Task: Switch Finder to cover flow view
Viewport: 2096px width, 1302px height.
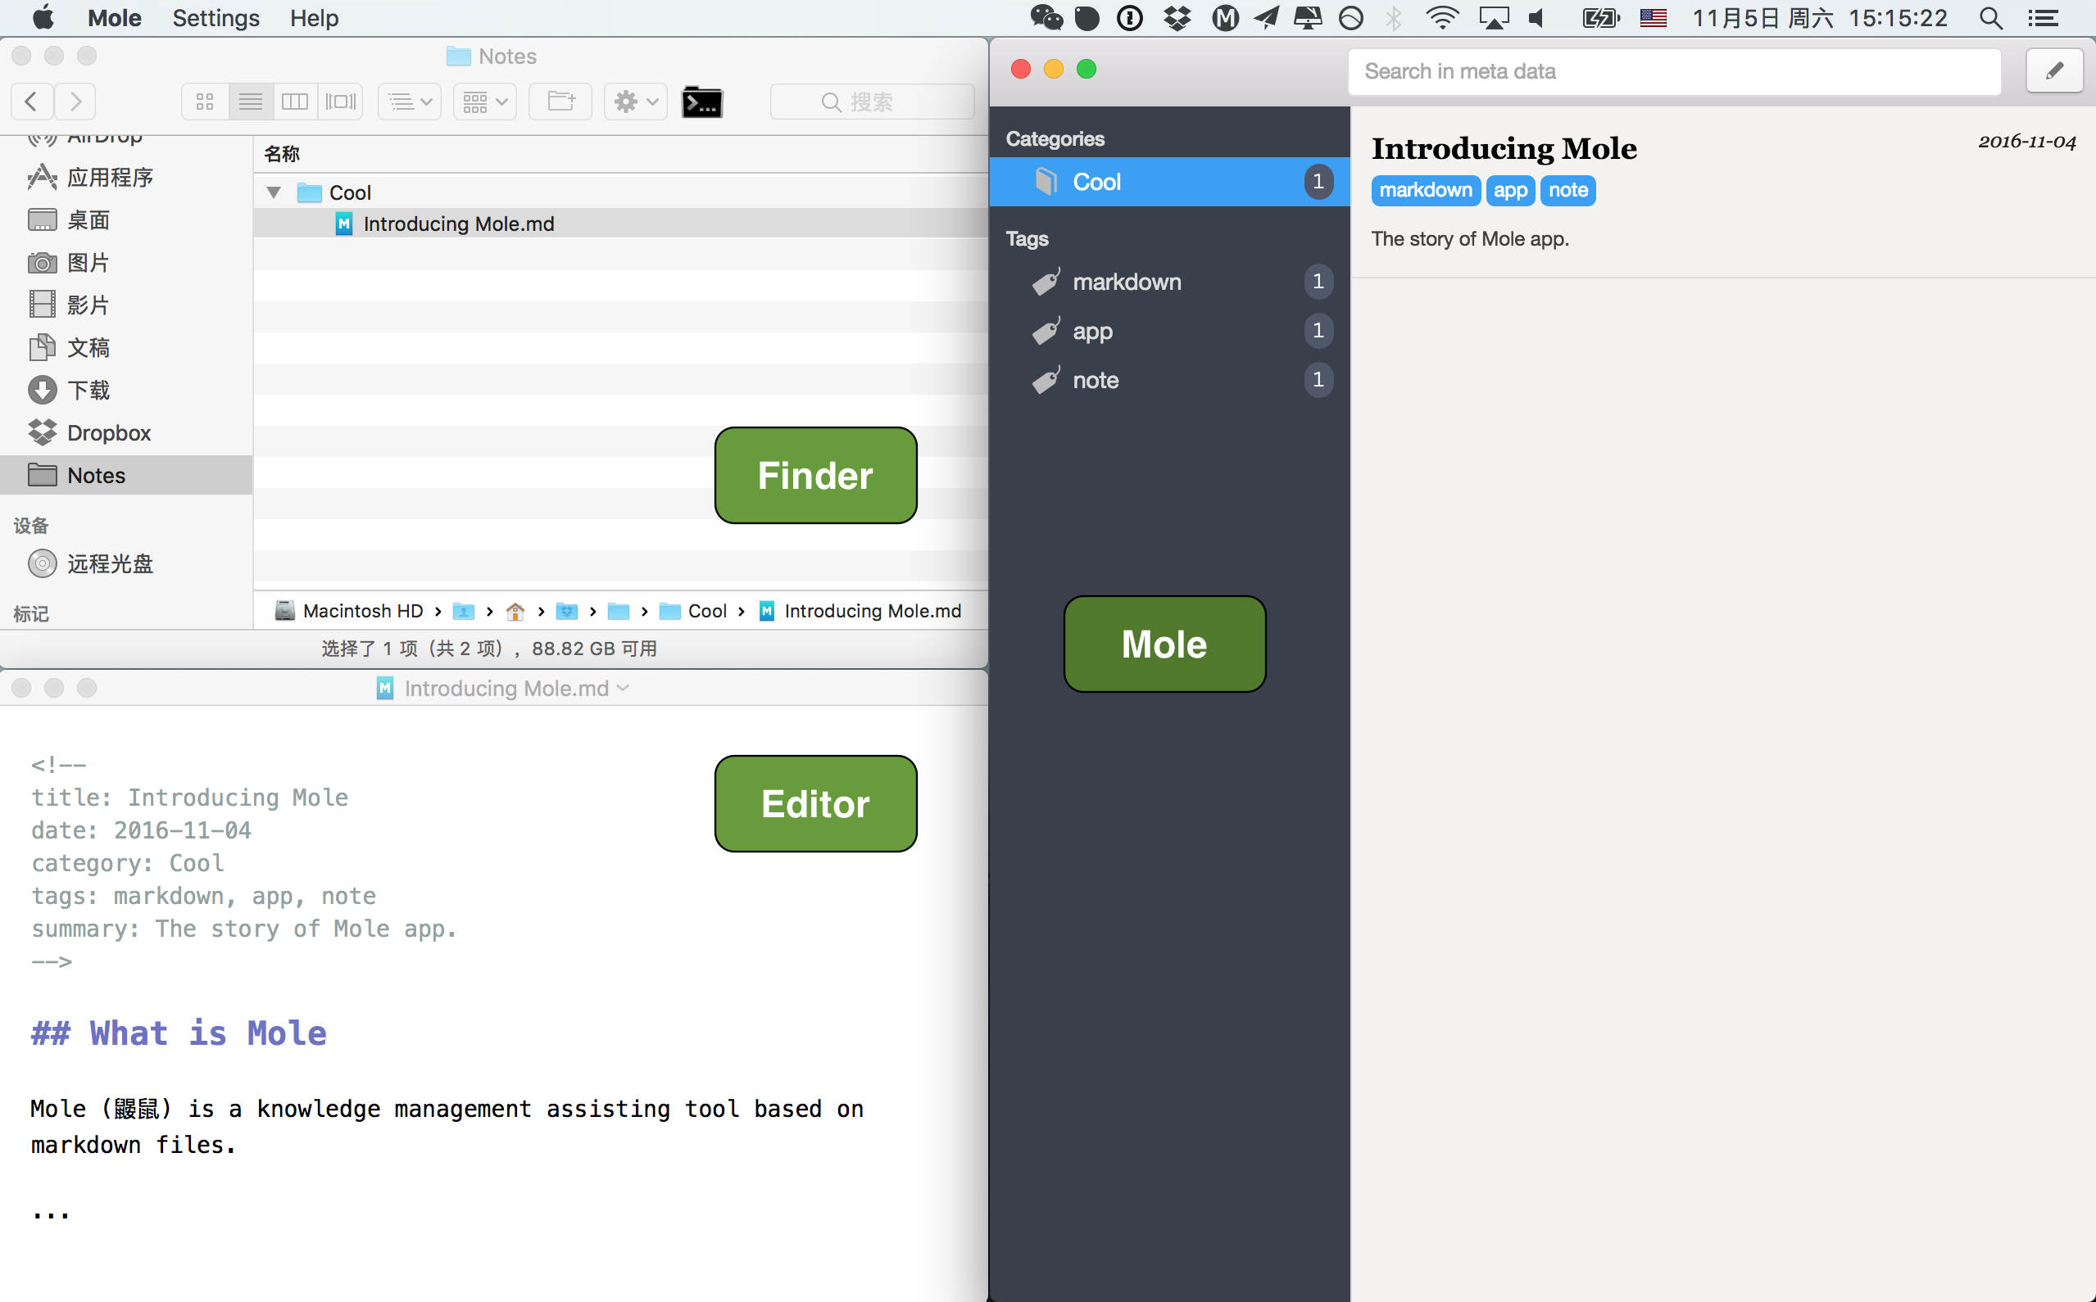Action: pyautogui.click(x=340, y=102)
